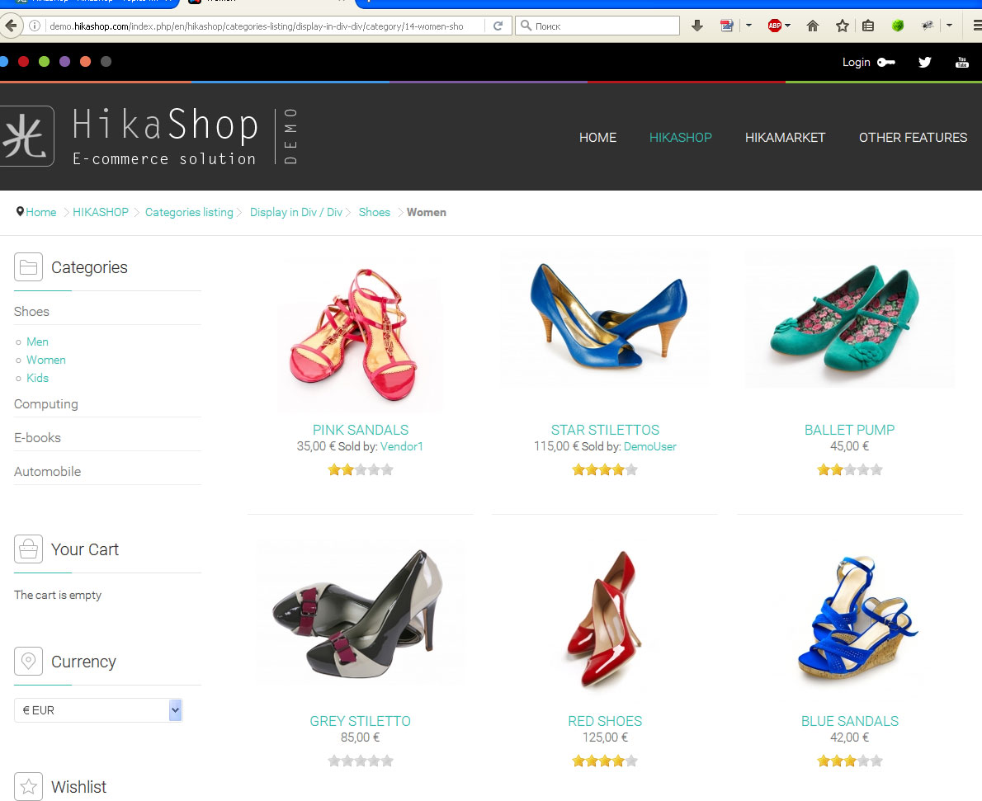The width and height of the screenshot is (982, 801).
Task: Open the E-books category
Action: tap(38, 438)
